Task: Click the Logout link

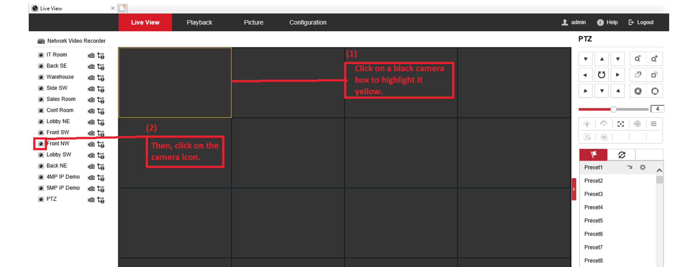Action: click(x=641, y=22)
